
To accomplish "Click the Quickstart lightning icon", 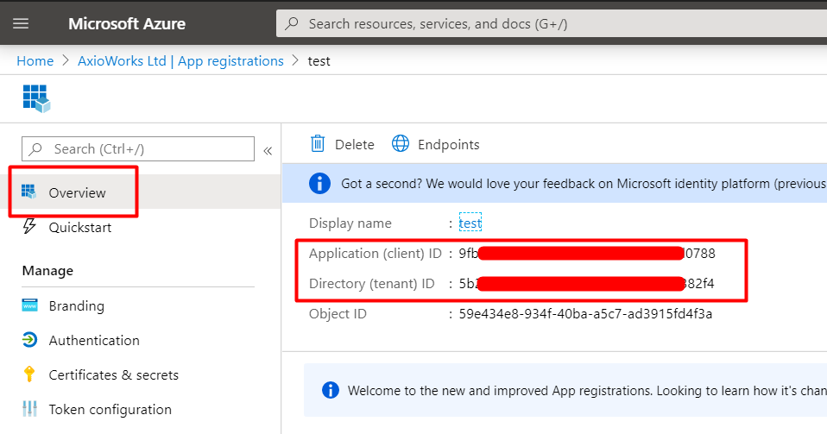I will coord(29,226).
